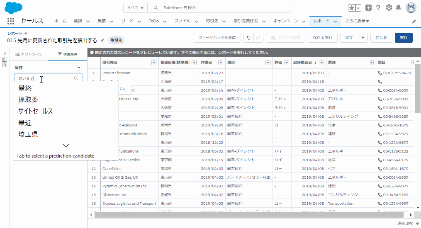Click the edit navigation pencil icon

pos(414,22)
